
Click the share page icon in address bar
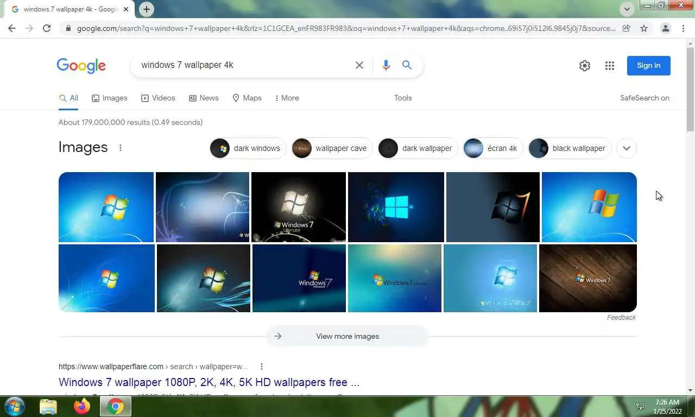(x=627, y=28)
